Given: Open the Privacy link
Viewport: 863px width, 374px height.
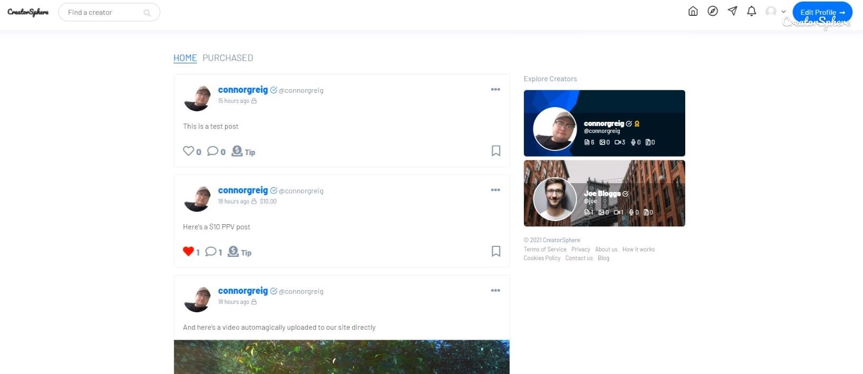Looking at the screenshot, I should (581, 250).
